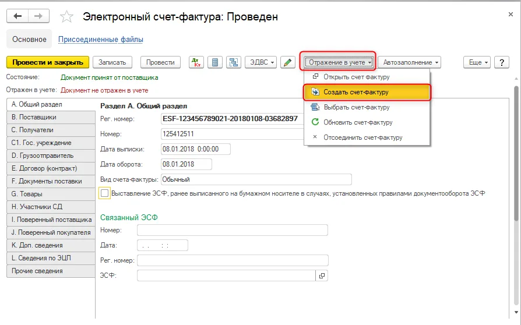The width and height of the screenshot is (521, 325).
Task: Expand the Еще menu
Action: [477, 62]
